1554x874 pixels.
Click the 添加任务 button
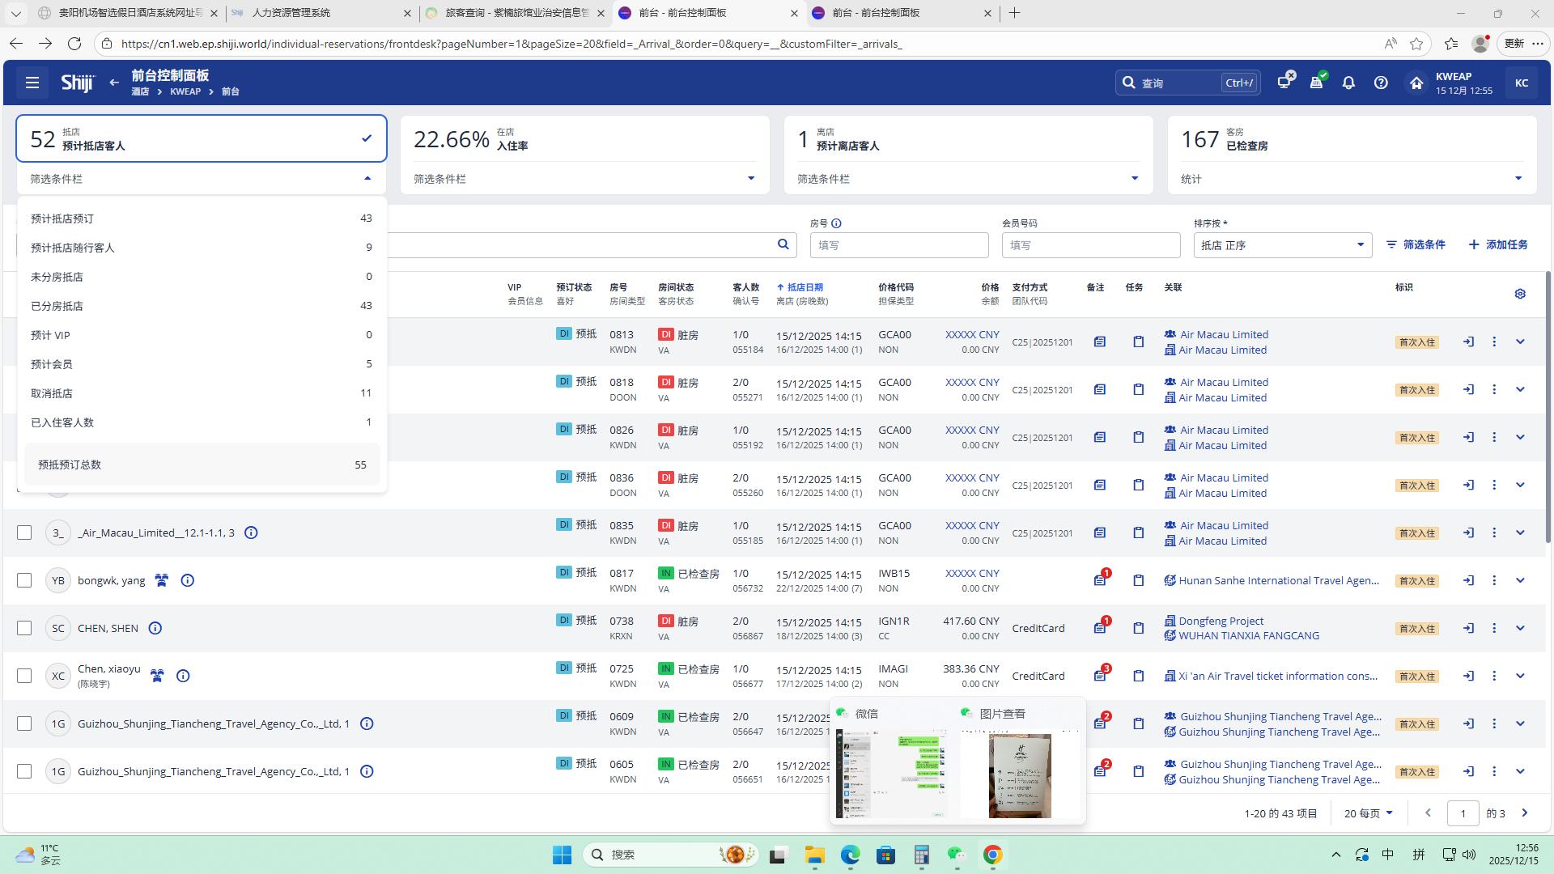(1498, 244)
